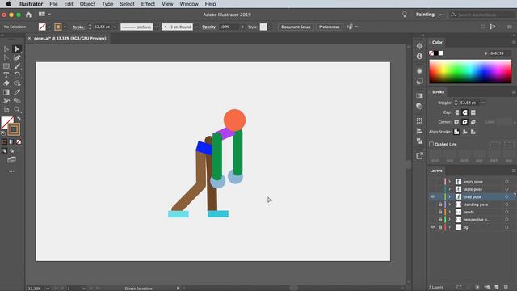The width and height of the screenshot is (517, 291).
Task: Open the info panel icon in dock
Action: coord(419,57)
